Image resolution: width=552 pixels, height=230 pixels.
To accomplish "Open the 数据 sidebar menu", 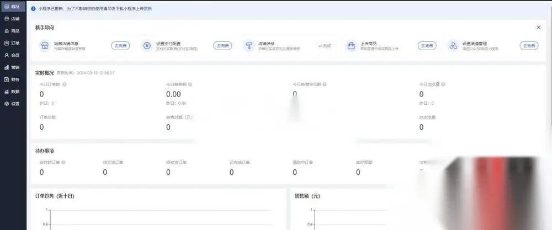I will pyautogui.click(x=13, y=92).
